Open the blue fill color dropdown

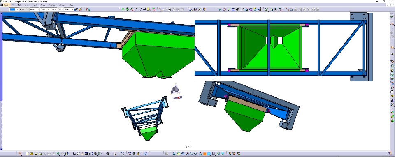tap(14, 9)
